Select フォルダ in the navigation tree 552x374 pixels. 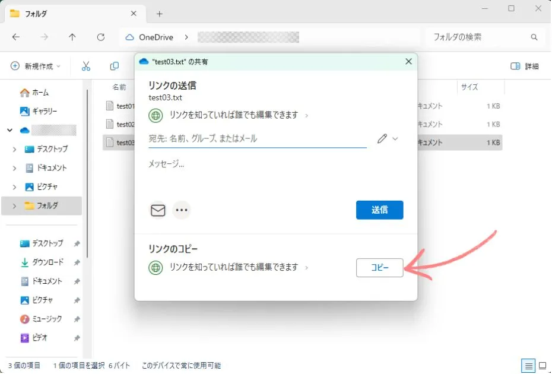[42, 205]
